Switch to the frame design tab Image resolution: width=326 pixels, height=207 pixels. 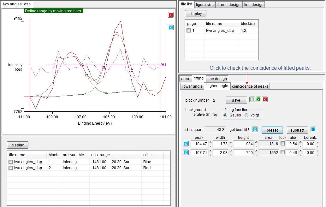tap(229, 4)
